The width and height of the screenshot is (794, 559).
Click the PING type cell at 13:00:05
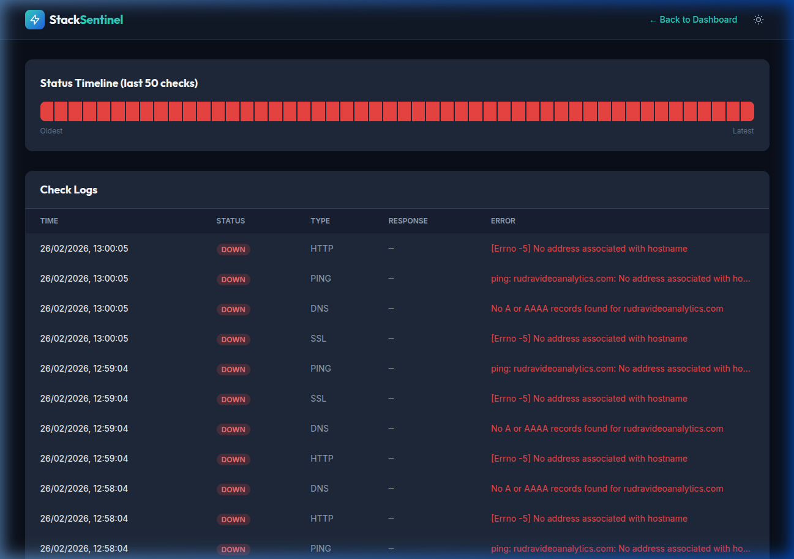(x=321, y=279)
